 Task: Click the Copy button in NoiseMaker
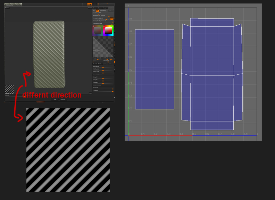click(x=106, y=8)
